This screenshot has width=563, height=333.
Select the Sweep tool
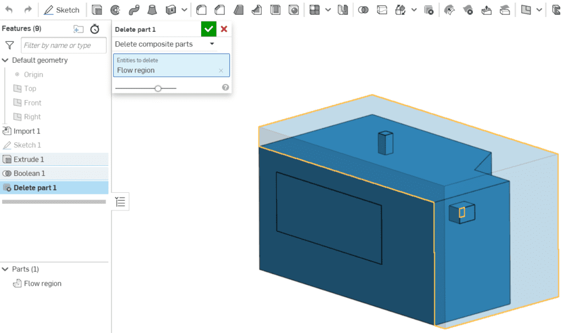click(x=134, y=9)
